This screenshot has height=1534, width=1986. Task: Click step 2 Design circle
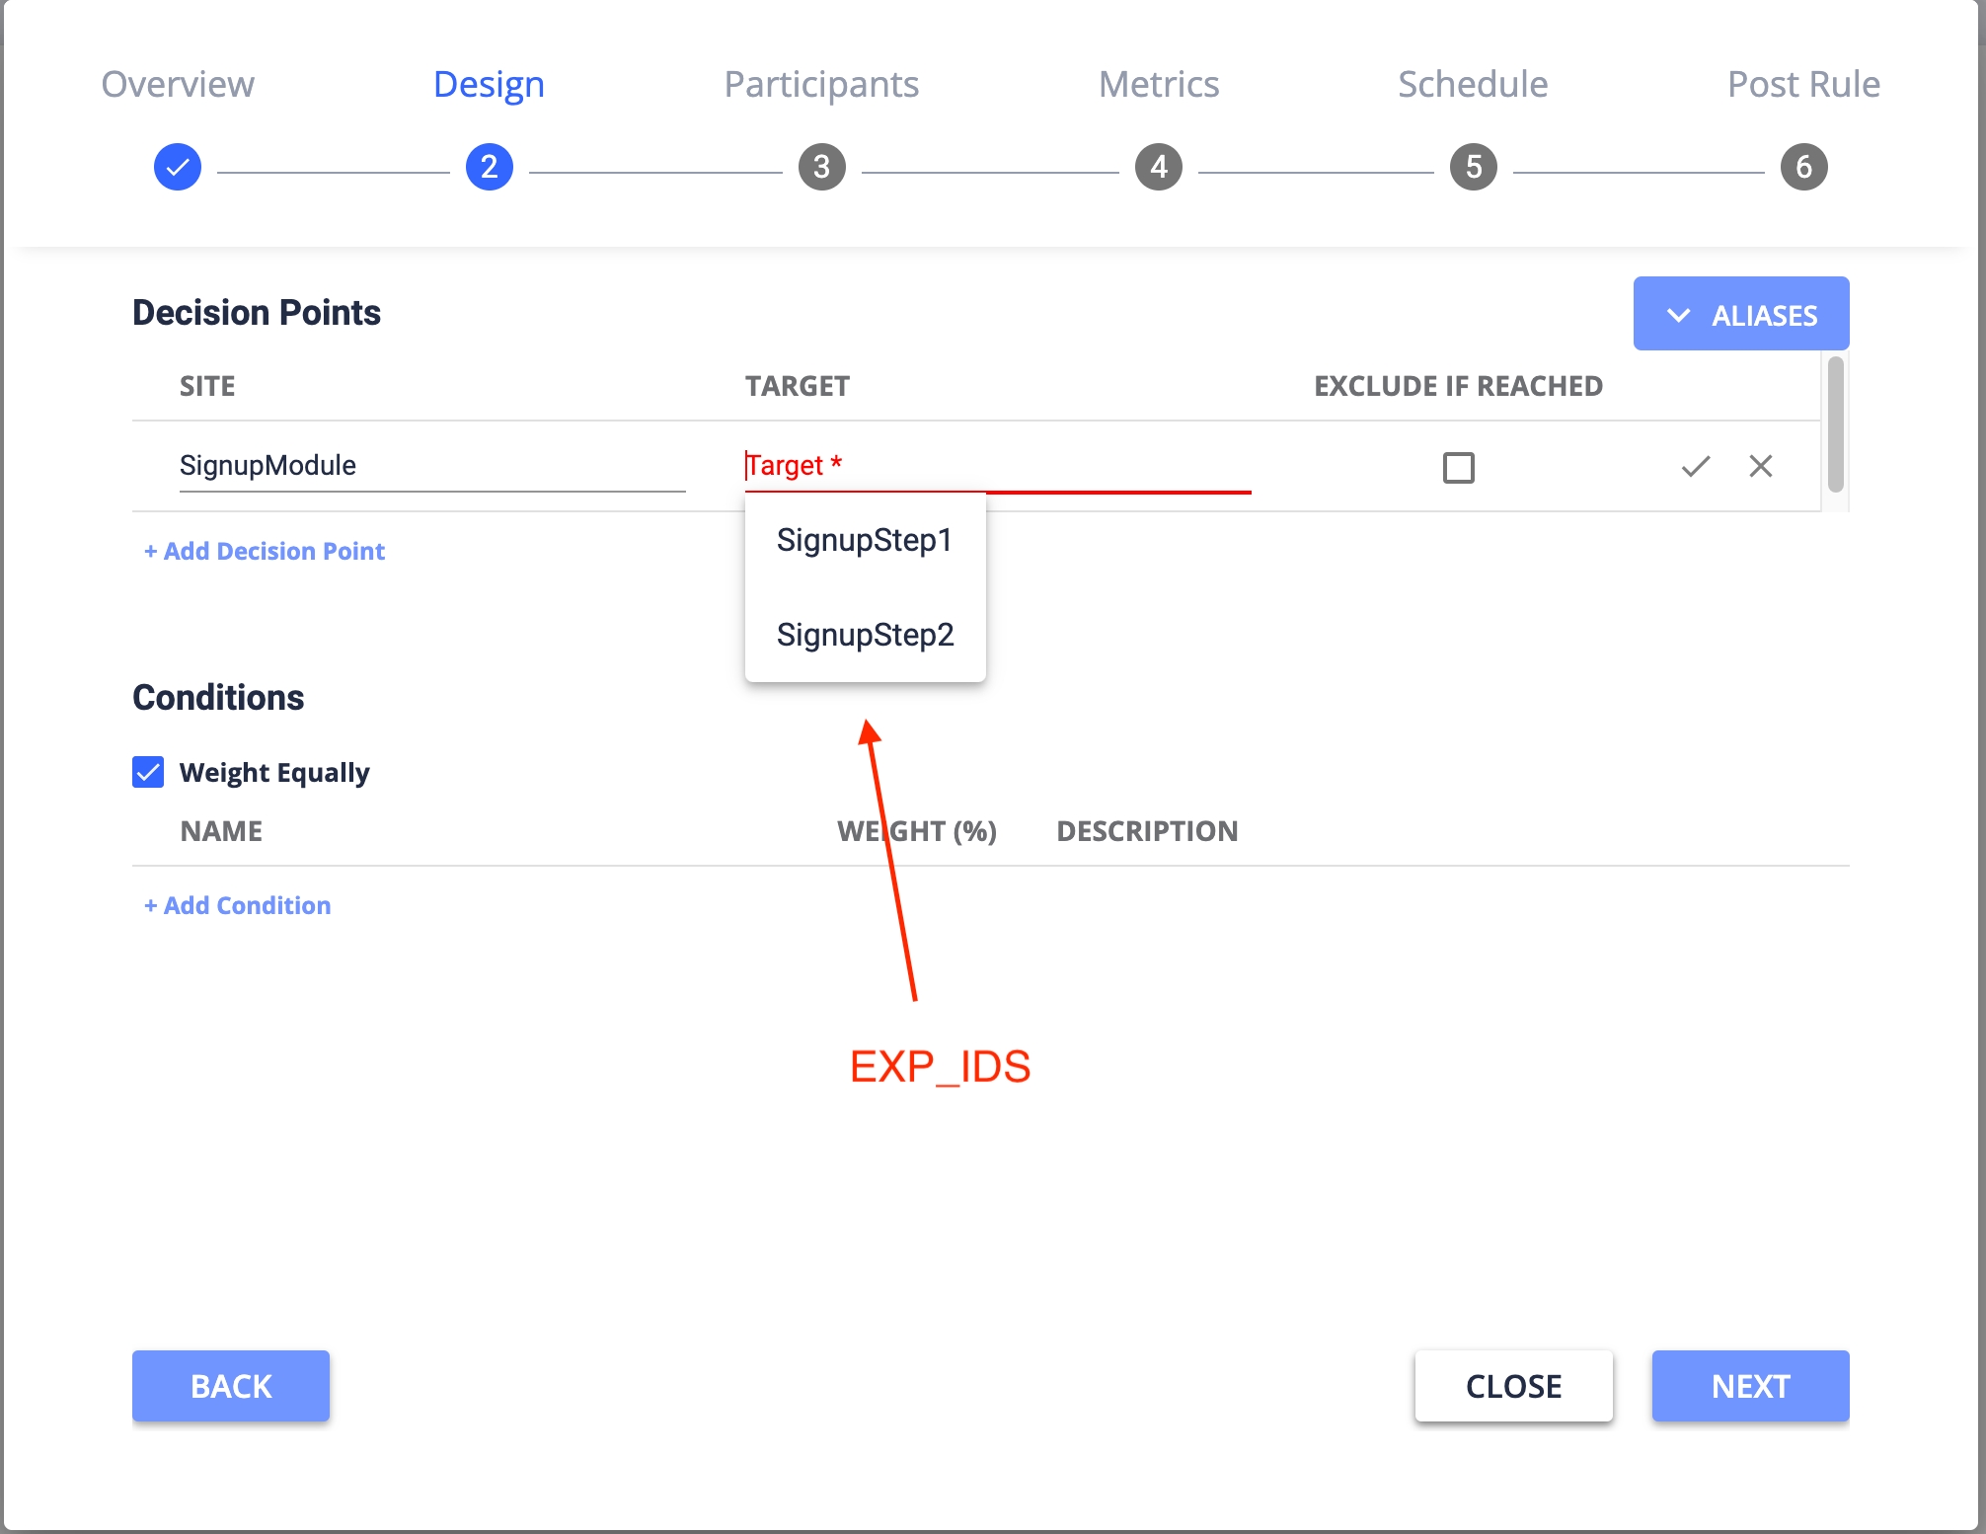[490, 167]
